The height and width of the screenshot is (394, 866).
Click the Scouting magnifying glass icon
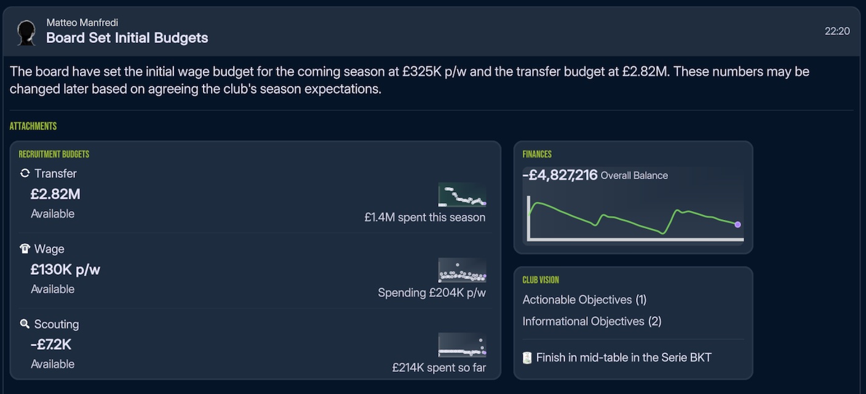pos(25,324)
